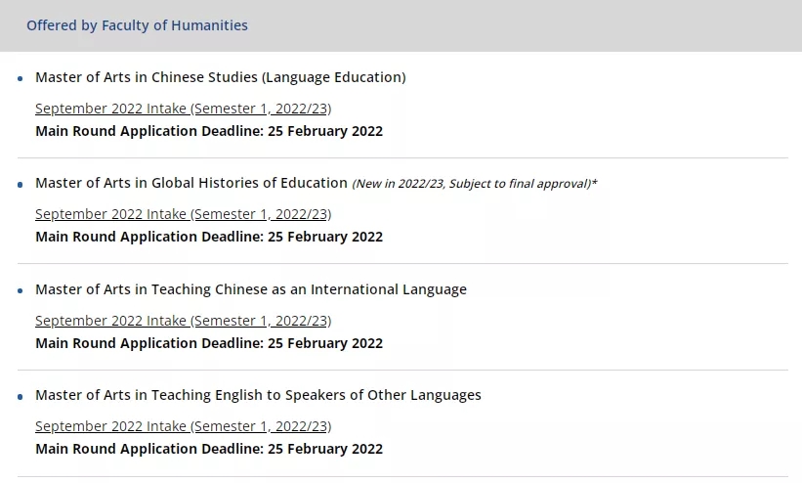Select Master of Arts in Chinese Studies title

pyautogui.click(x=221, y=77)
